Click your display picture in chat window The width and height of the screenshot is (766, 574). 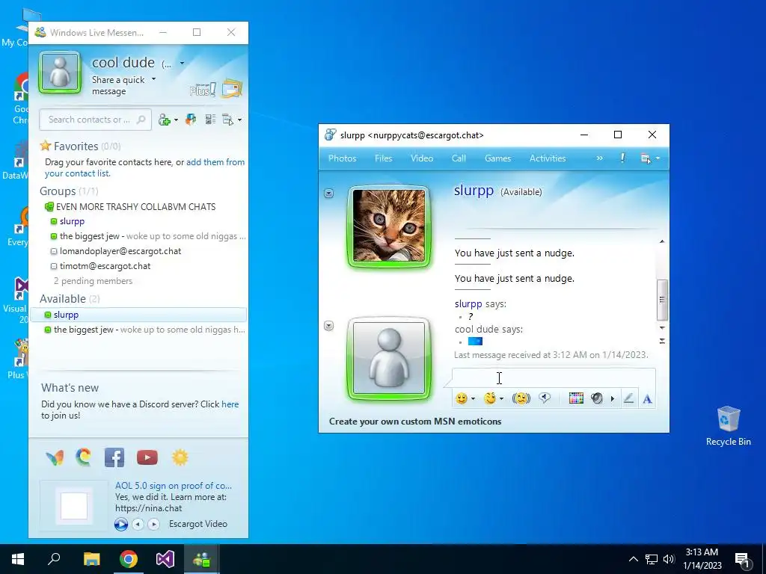(389, 358)
